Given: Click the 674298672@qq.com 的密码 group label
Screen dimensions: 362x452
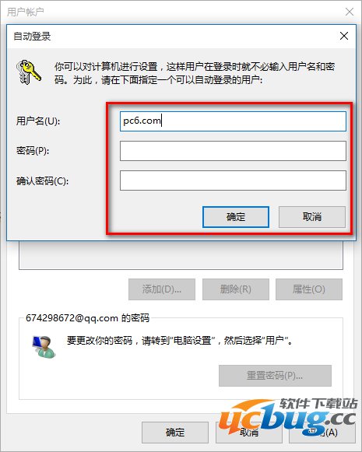Looking at the screenshot, I should 87,318.
